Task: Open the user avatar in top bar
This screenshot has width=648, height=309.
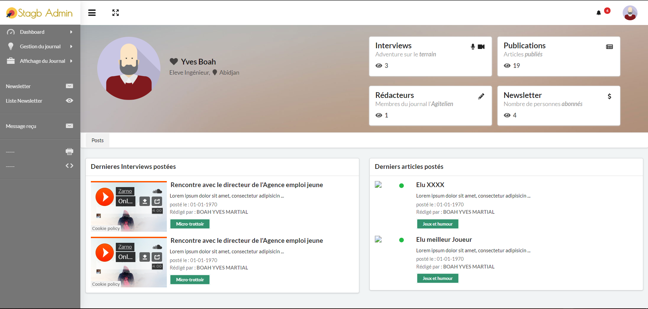Action: coord(630,13)
